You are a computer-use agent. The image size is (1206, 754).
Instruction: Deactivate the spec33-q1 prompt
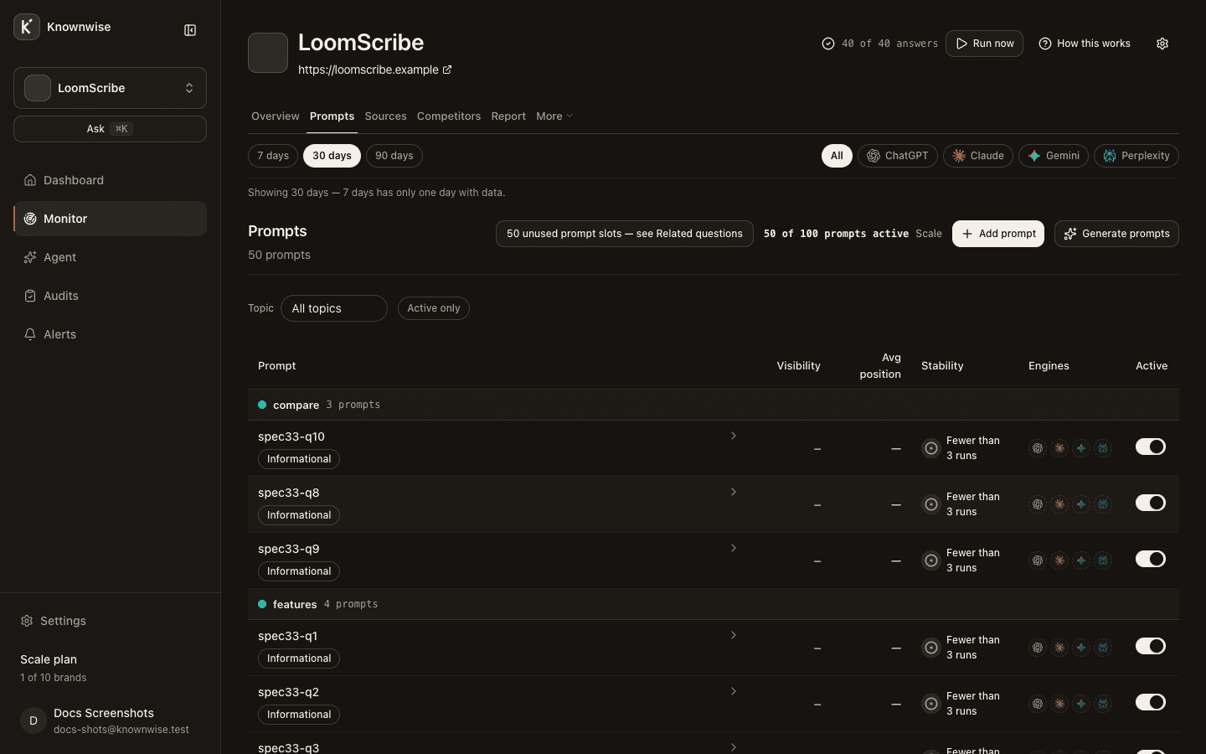[1151, 646]
